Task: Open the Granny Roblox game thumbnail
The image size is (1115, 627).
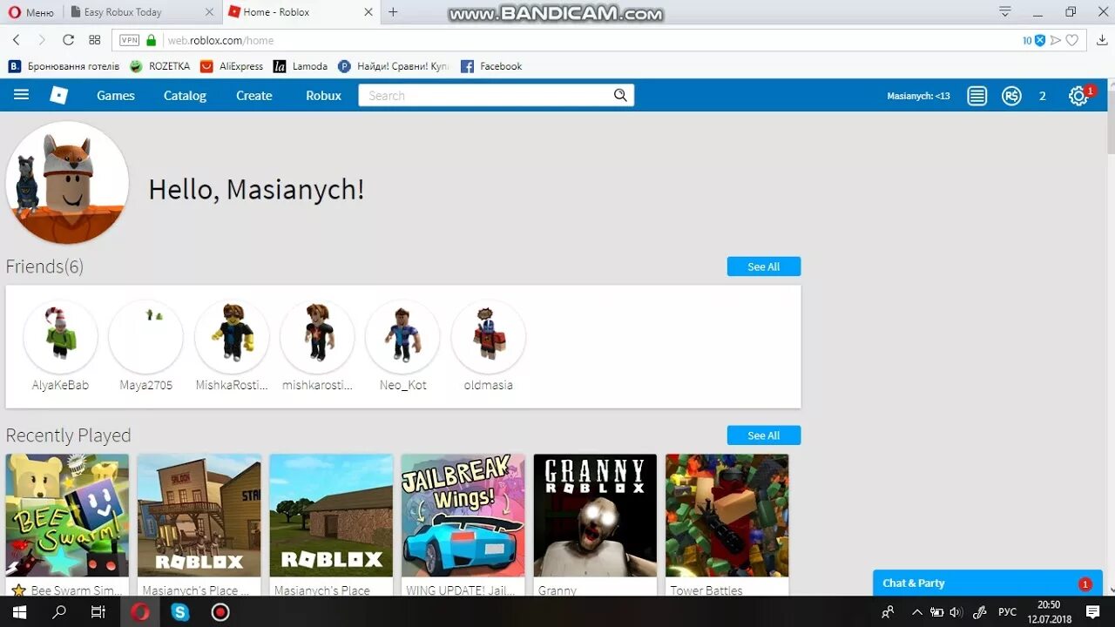Action: [x=595, y=515]
